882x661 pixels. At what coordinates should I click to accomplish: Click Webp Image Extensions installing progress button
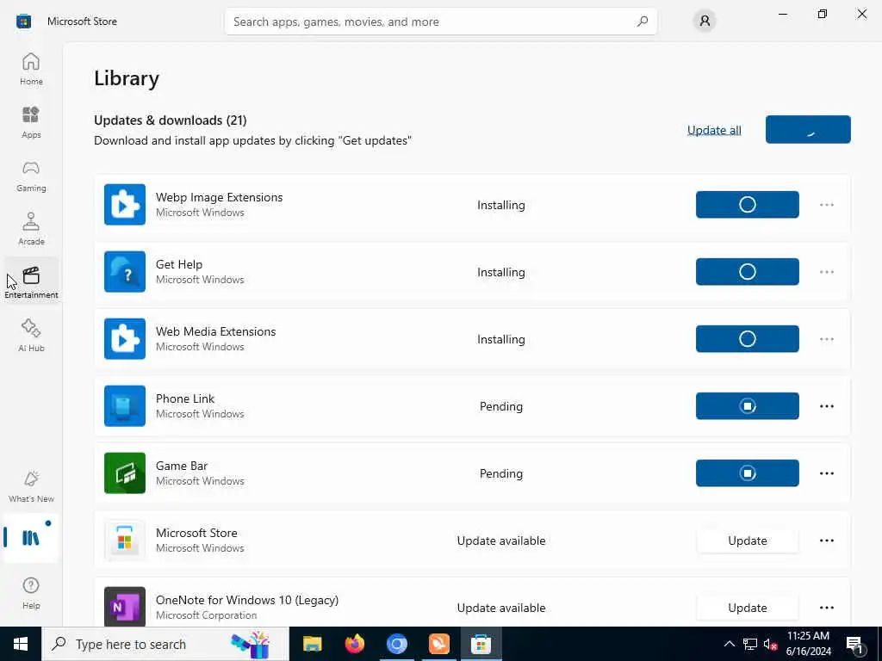[x=747, y=205]
